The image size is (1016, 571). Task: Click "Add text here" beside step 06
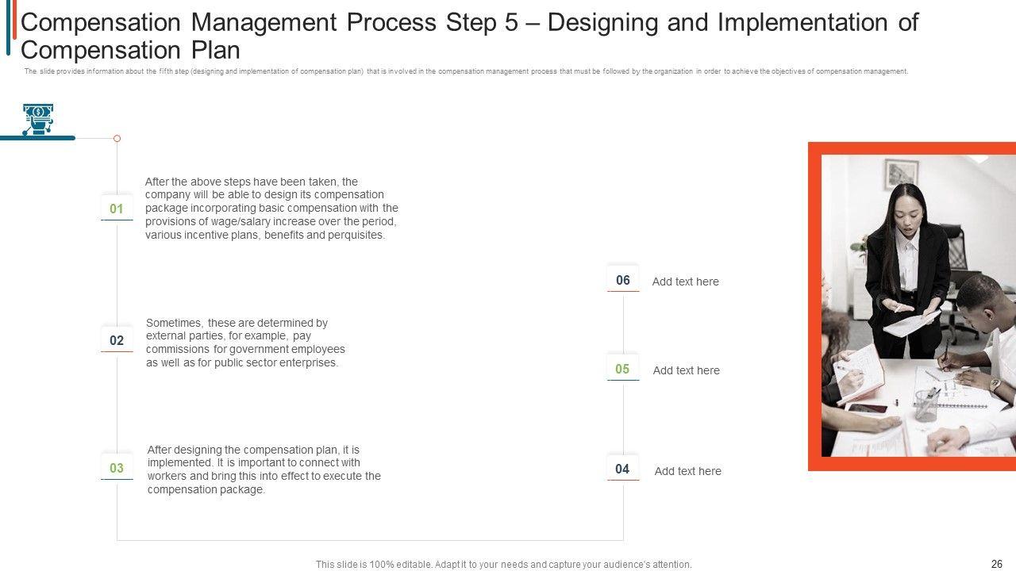(x=685, y=282)
